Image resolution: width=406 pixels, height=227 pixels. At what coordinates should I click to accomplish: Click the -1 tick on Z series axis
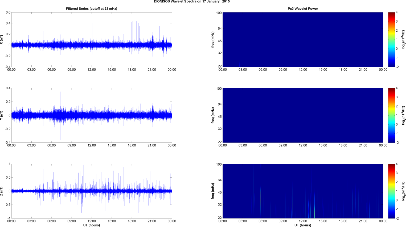point(9,218)
